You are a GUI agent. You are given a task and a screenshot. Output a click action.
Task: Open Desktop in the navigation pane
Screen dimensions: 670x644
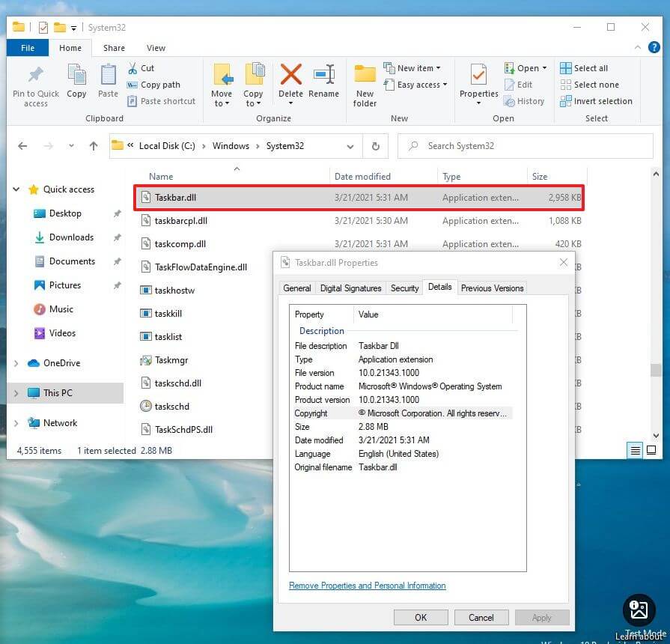65,213
